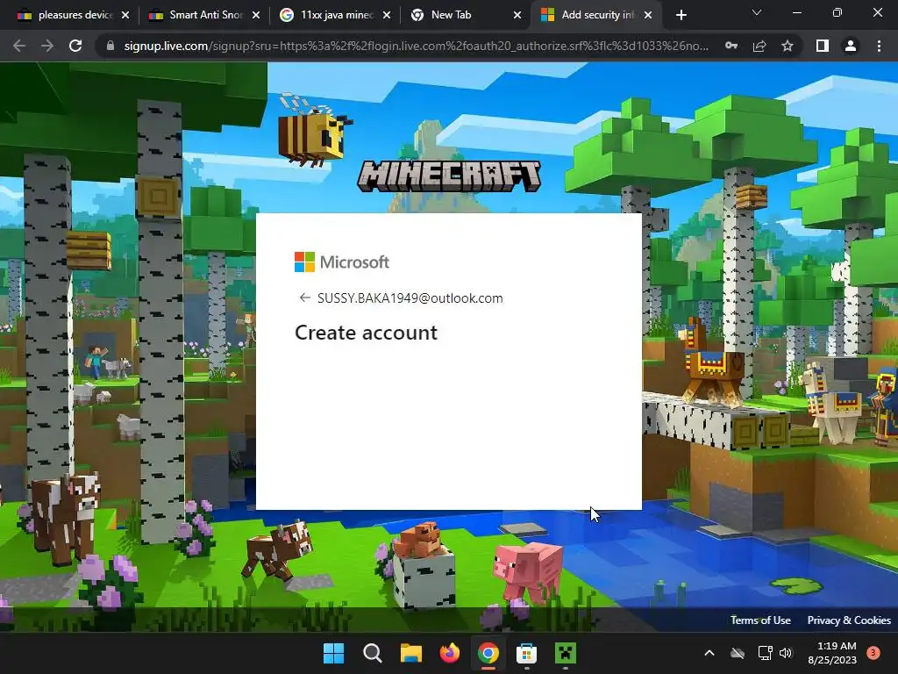Open the Terms of Use link

(x=760, y=620)
